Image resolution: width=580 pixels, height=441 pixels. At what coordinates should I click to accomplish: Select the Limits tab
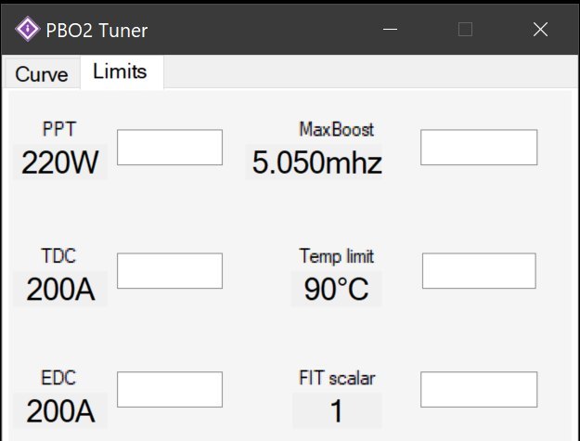tap(122, 72)
